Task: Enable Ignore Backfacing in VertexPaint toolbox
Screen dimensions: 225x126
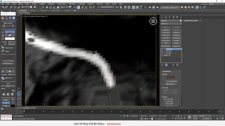Action: point(3,61)
